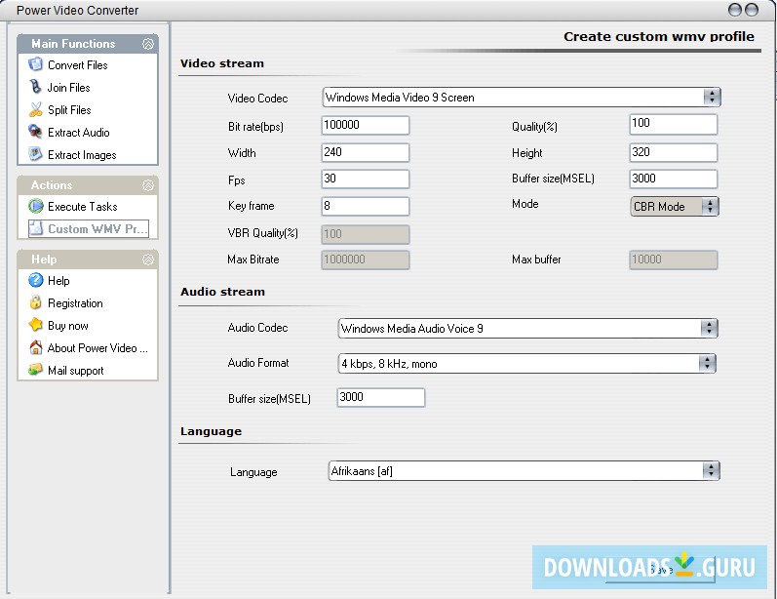Click the Fps input field
777x599 pixels.
click(366, 179)
